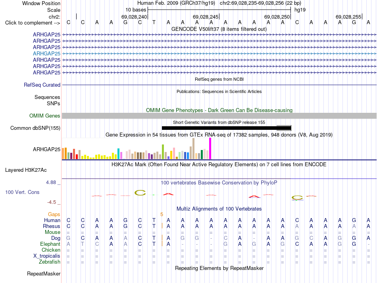Click the magenta bar in GTEx expression chart
Viewport: 377px width, 283px height.
(x=210, y=148)
